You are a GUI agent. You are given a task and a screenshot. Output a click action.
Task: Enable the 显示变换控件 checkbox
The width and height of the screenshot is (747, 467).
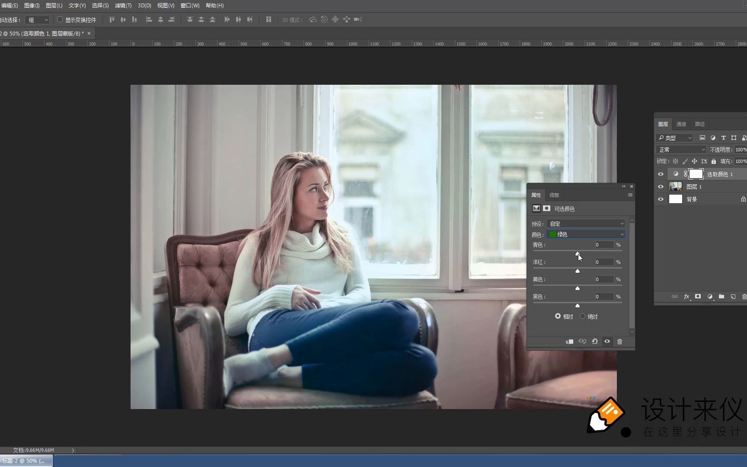click(60, 19)
